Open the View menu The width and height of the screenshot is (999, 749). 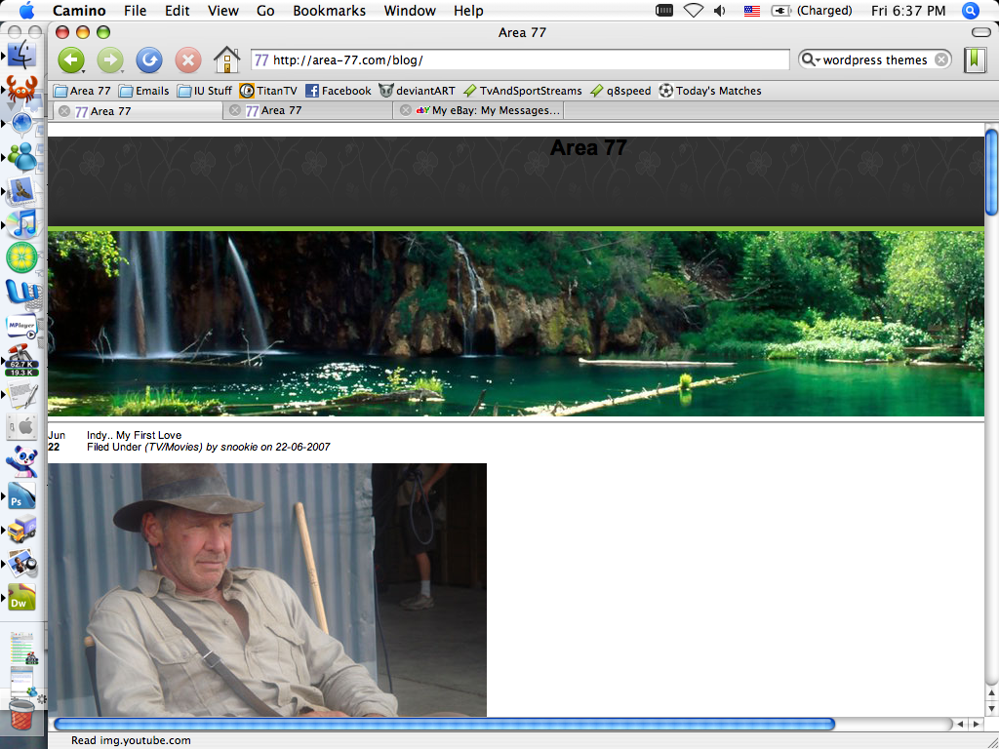click(223, 10)
